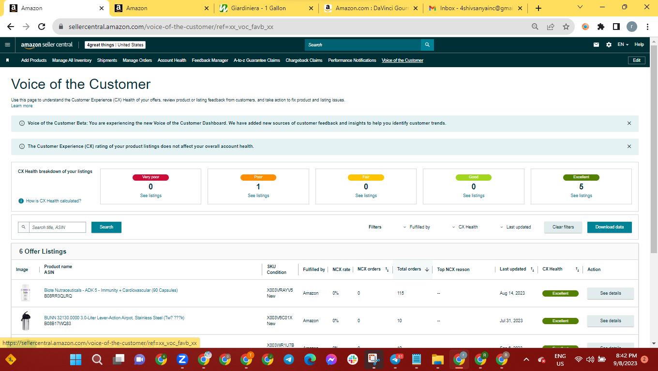The image size is (658, 371).
Task: Click the magnifier button in Seller Central search
Action: tap(427, 45)
